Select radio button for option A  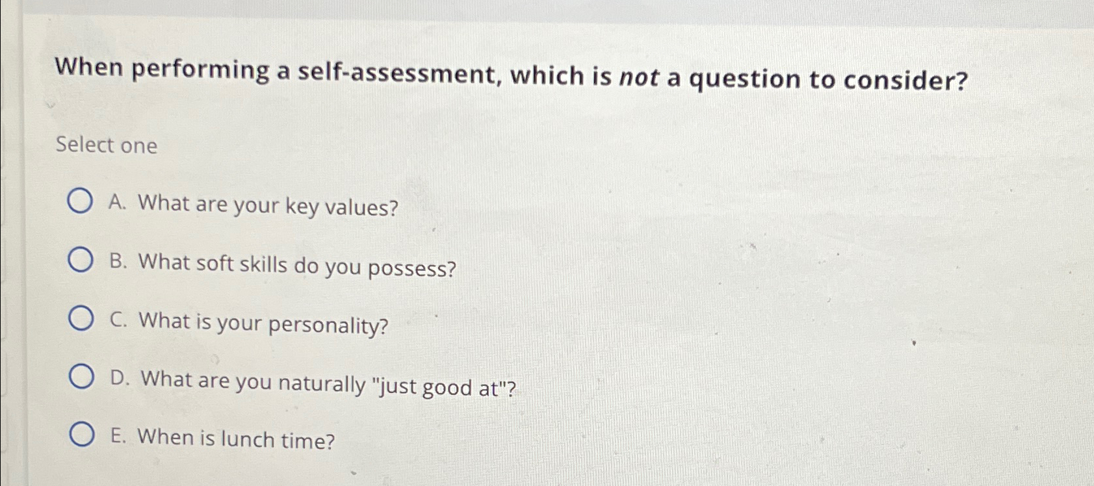click(x=81, y=201)
